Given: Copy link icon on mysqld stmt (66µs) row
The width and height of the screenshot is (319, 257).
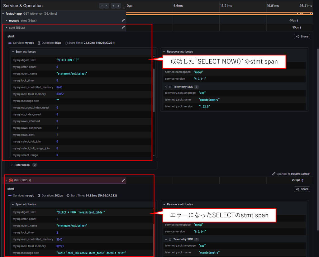Looking at the screenshot, I should tap(123, 21).
